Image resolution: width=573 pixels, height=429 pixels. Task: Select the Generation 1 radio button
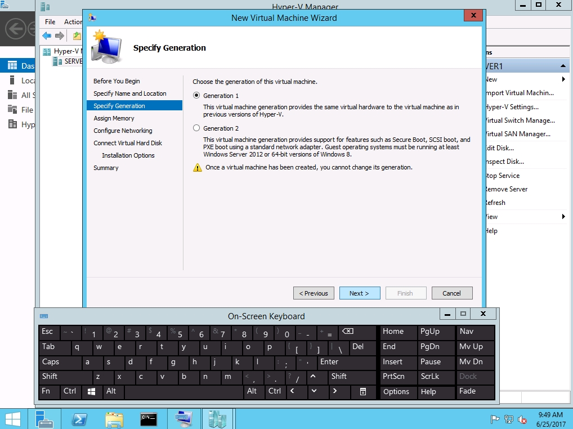(x=196, y=96)
